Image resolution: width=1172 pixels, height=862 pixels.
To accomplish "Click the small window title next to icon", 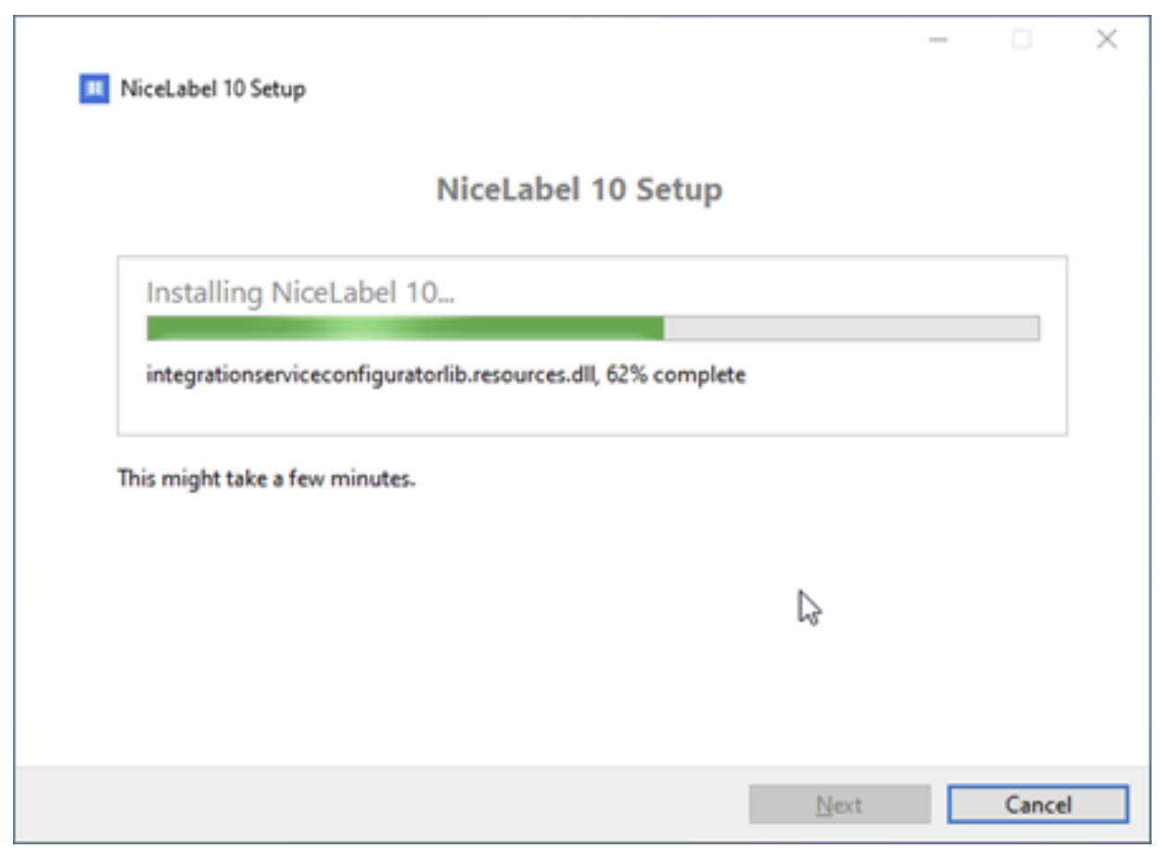I will coord(213,89).
